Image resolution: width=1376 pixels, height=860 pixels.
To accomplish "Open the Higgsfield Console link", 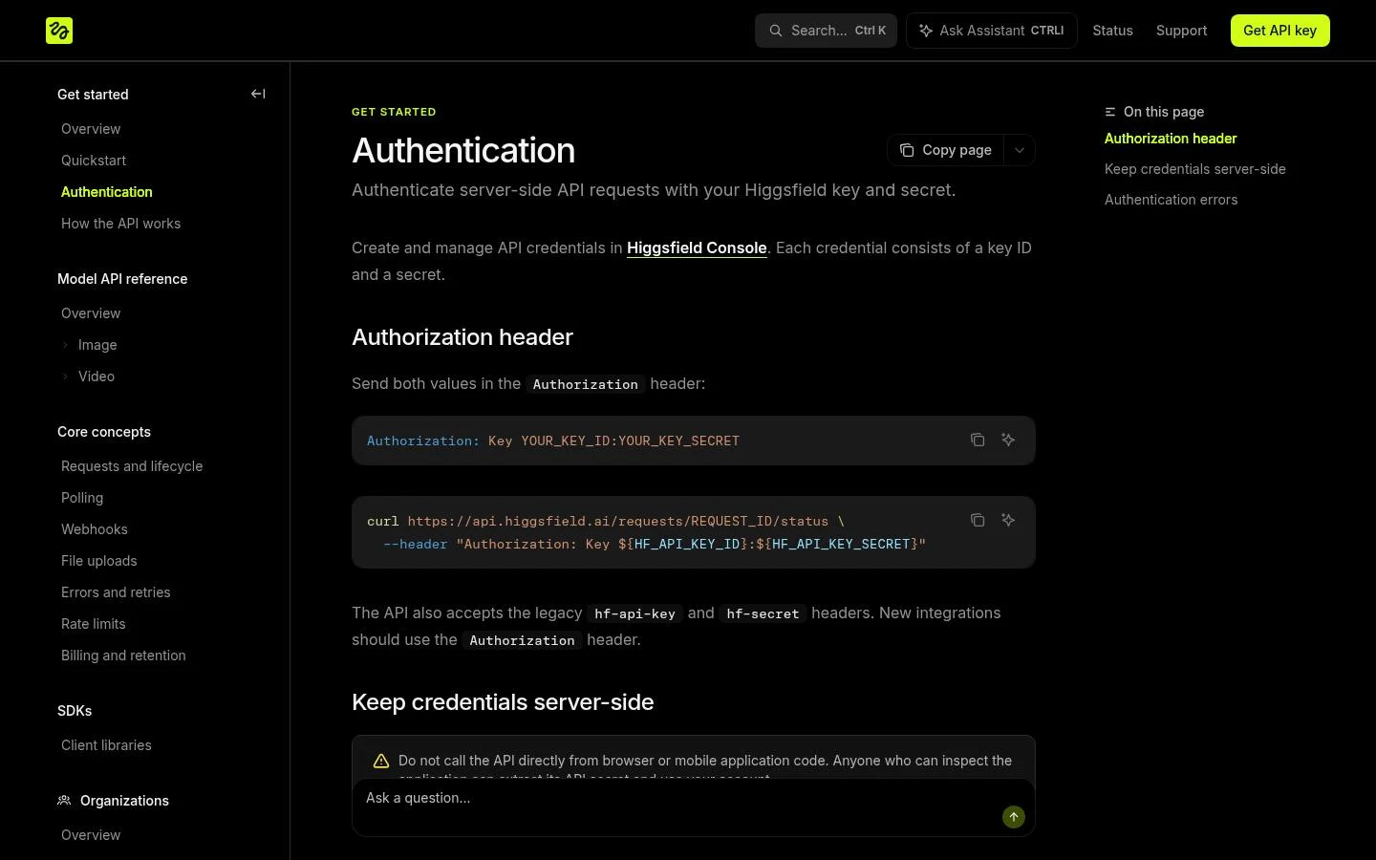I will [697, 247].
